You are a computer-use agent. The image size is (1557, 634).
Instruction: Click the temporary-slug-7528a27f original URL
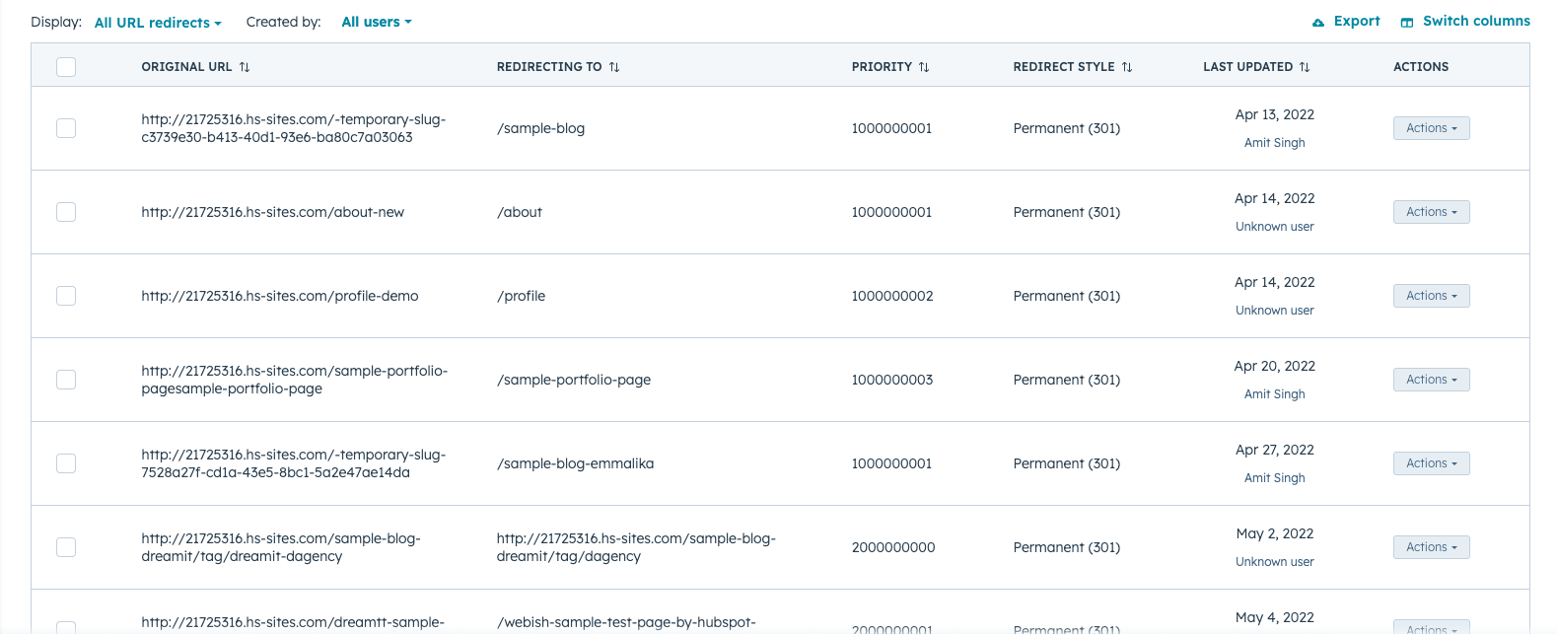pyautogui.click(x=294, y=463)
